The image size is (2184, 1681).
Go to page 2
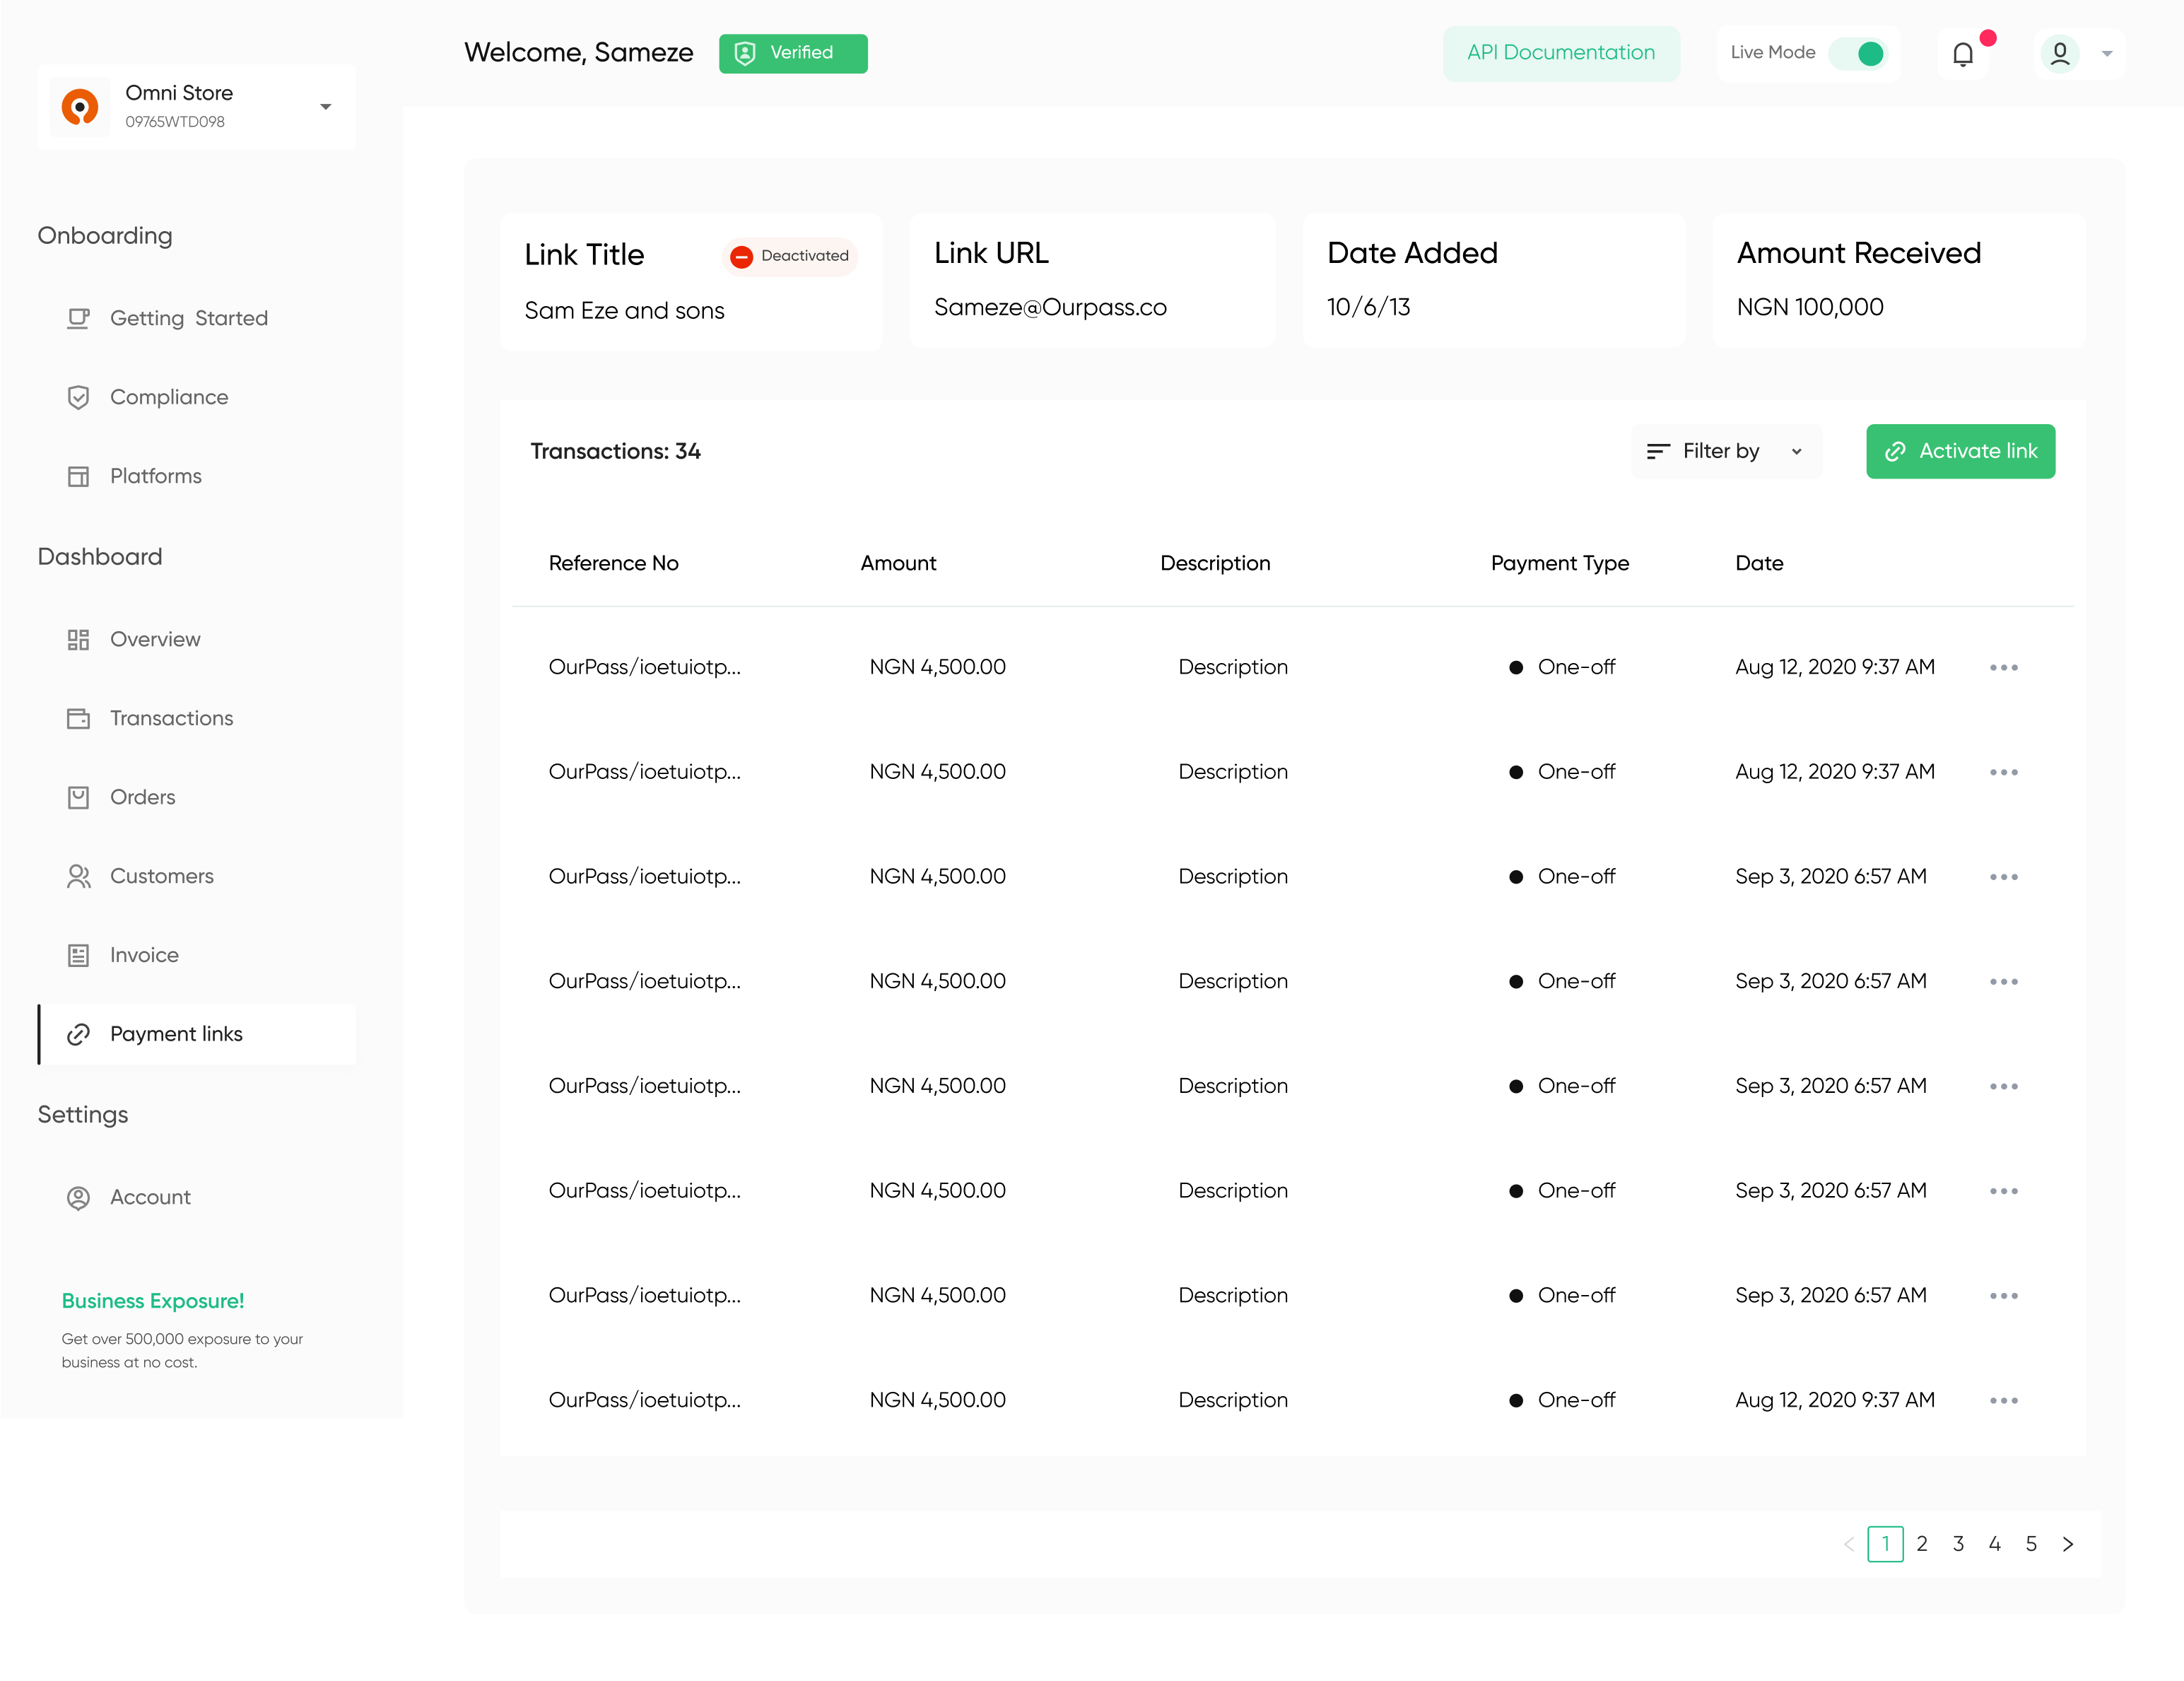tap(1922, 1544)
